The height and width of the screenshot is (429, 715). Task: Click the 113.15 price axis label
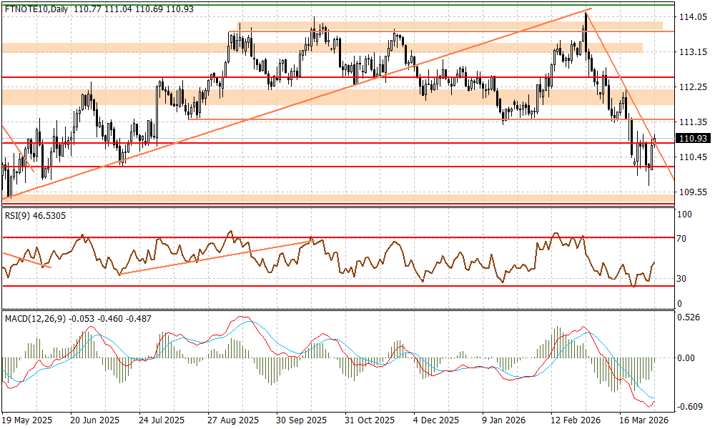(691, 52)
